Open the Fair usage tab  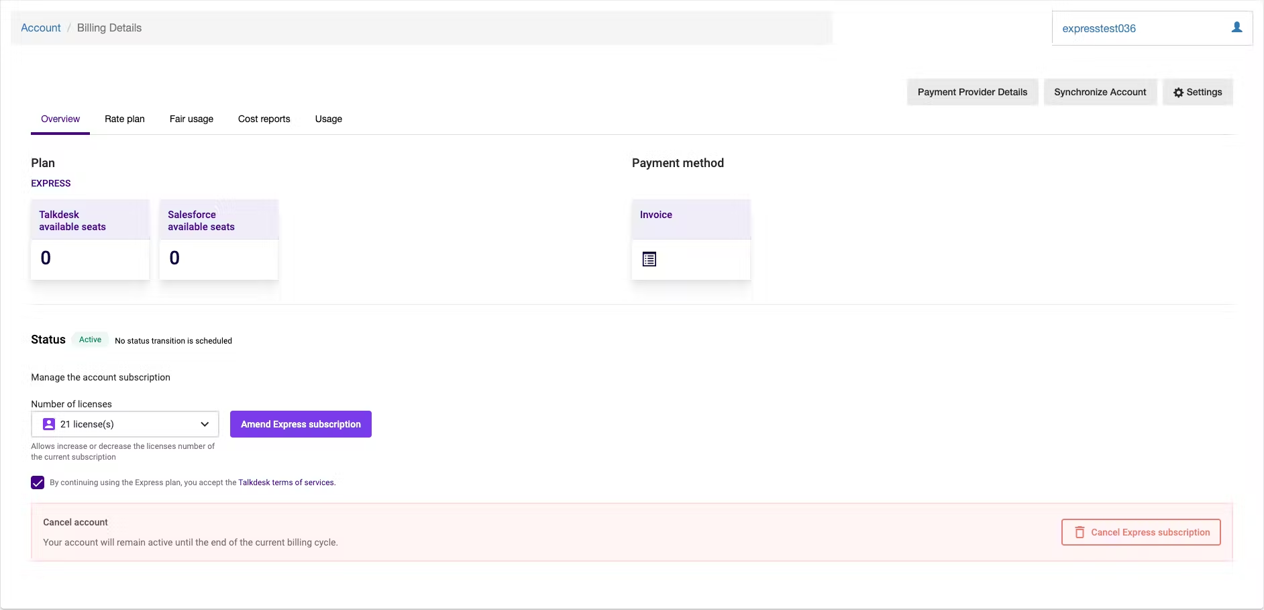click(191, 119)
